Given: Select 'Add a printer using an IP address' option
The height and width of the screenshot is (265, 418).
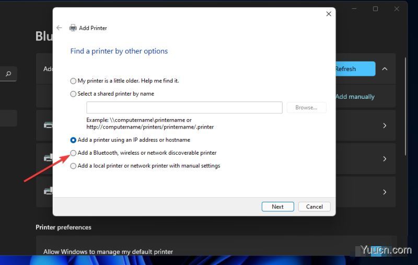Looking at the screenshot, I should point(73,140).
